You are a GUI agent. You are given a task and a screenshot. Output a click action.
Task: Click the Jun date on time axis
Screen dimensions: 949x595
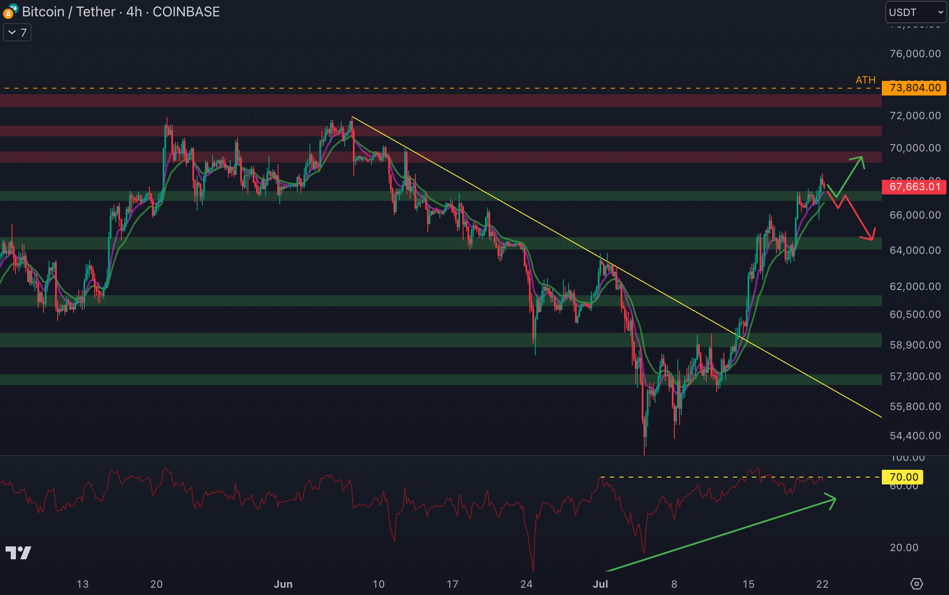tap(283, 584)
